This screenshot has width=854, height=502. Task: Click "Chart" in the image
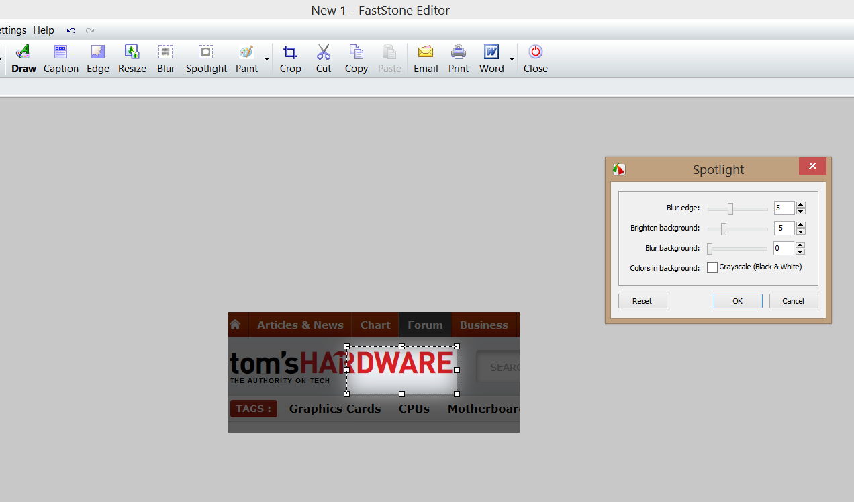tap(375, 325)
